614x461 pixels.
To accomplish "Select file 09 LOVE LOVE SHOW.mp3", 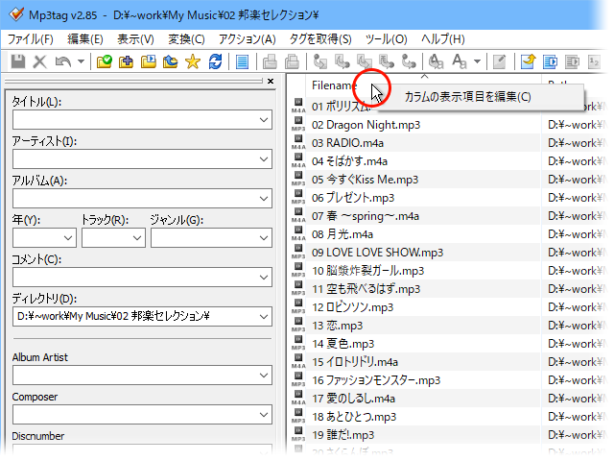I will 377,253.
